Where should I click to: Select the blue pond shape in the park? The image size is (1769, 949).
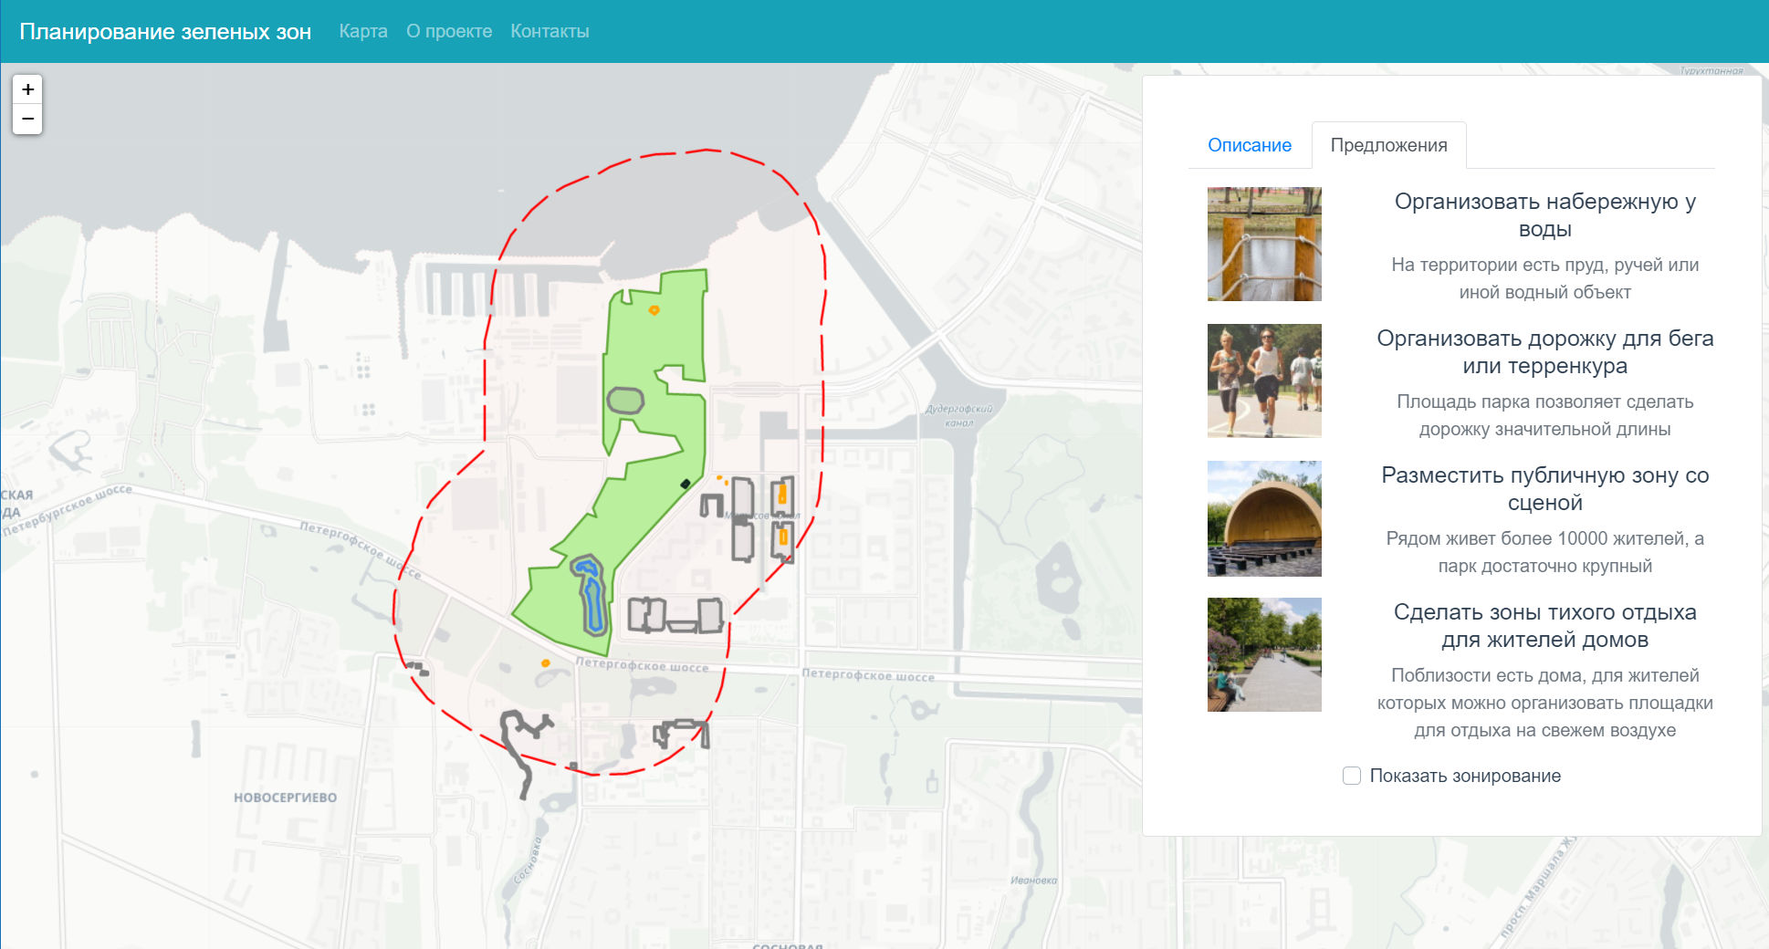pyautogui.click(x=591, y=598)
